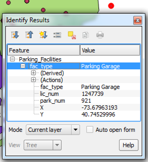Click Copy selected feature to clipboard icon
The width and height of the screenshot is (148, 162).
(86, 35)
